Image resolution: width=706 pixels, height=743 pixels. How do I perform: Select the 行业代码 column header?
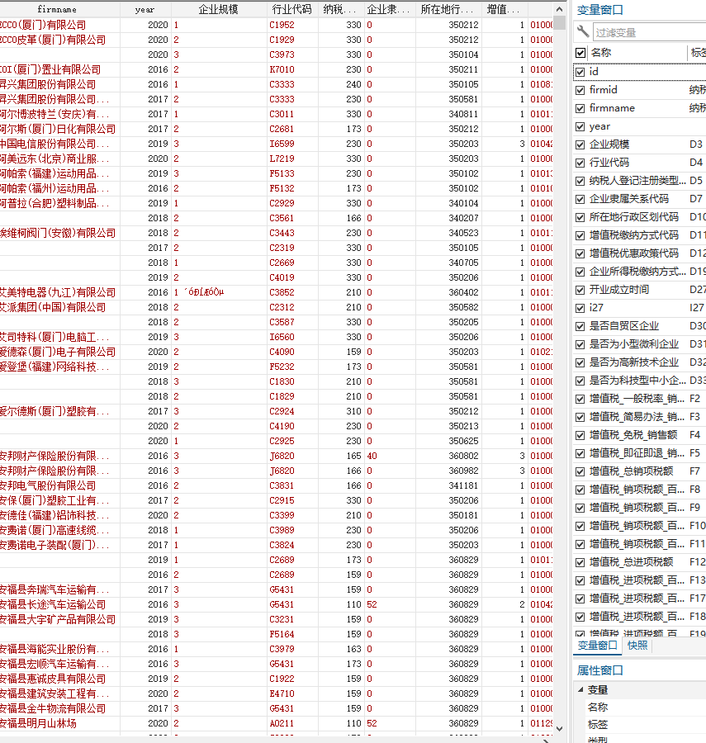pyautogui.click(x=291, y=10)
